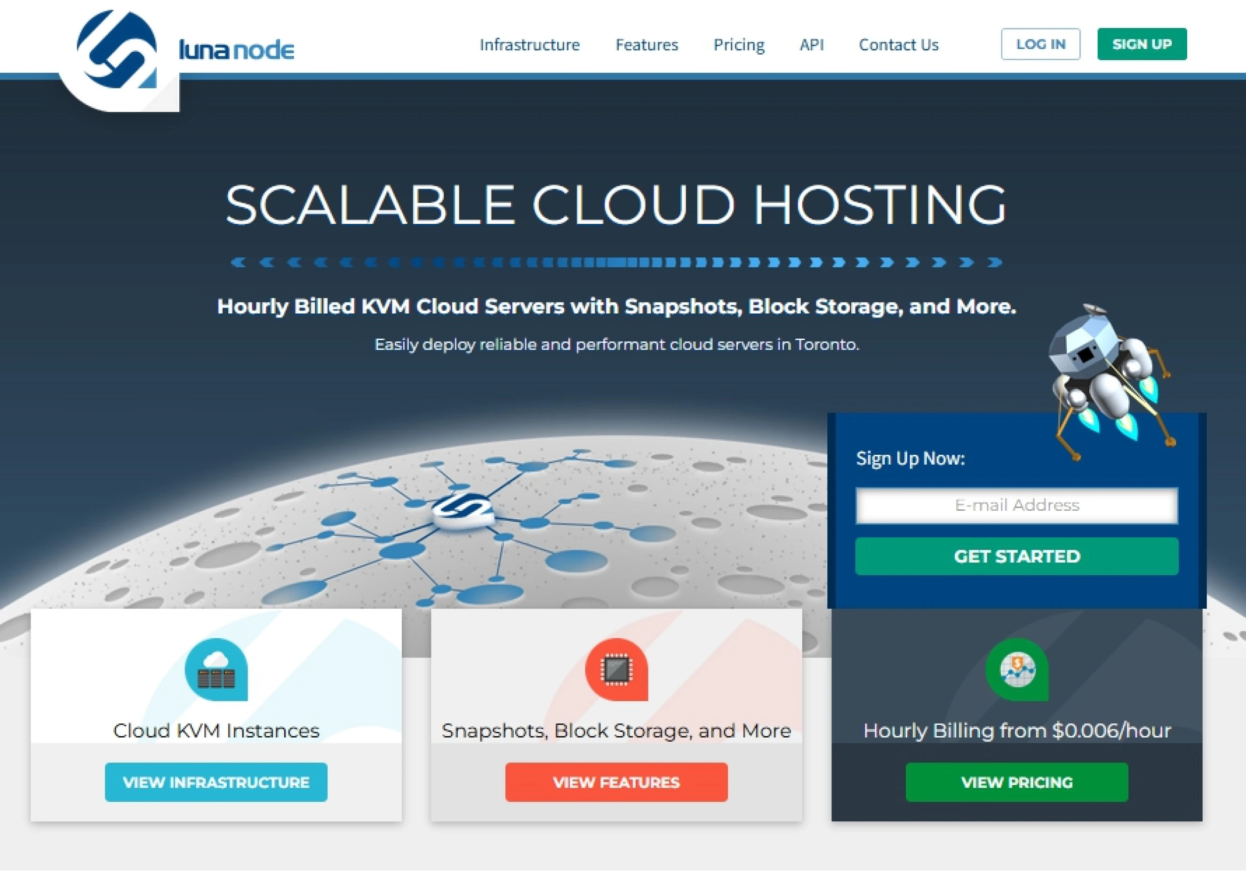Go to the Features page
Screen dimensions: 1246x872
coord(647,45)
